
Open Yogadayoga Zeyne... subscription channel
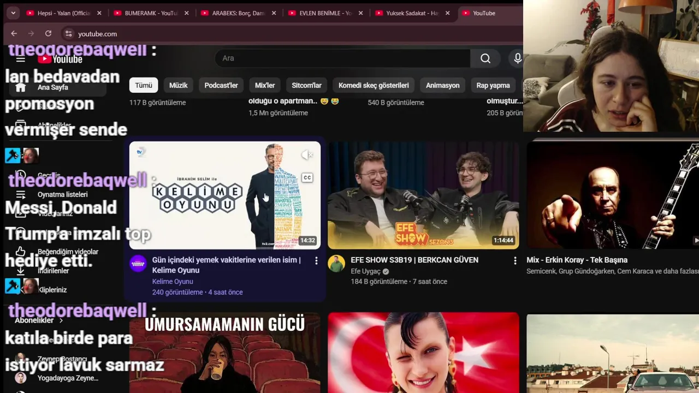59,378
